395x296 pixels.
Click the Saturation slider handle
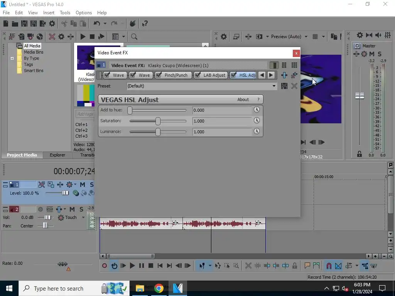(x=158, y=121)
